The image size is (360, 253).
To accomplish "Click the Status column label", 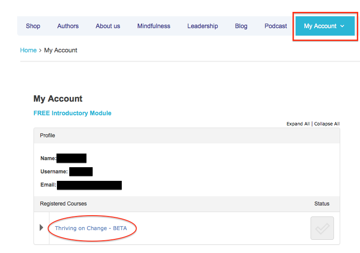I will (x=322, y=204).
